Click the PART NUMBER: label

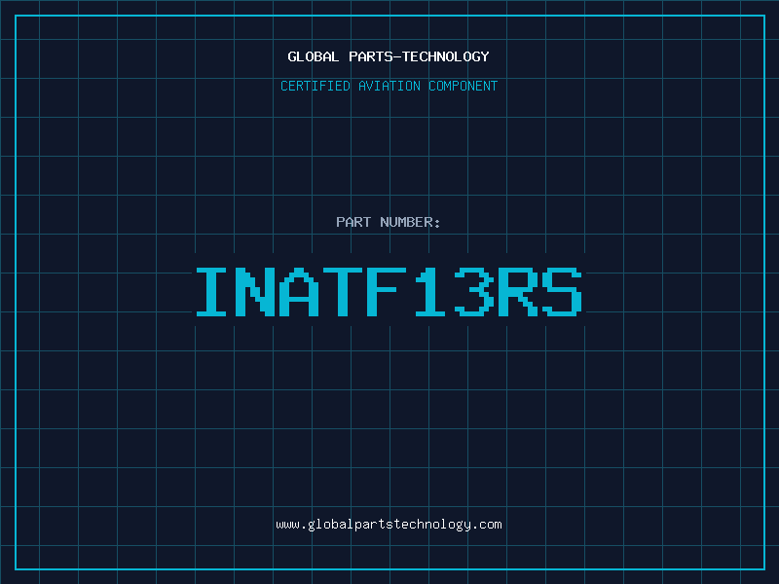pyautogui.click(x=389, y=222)
